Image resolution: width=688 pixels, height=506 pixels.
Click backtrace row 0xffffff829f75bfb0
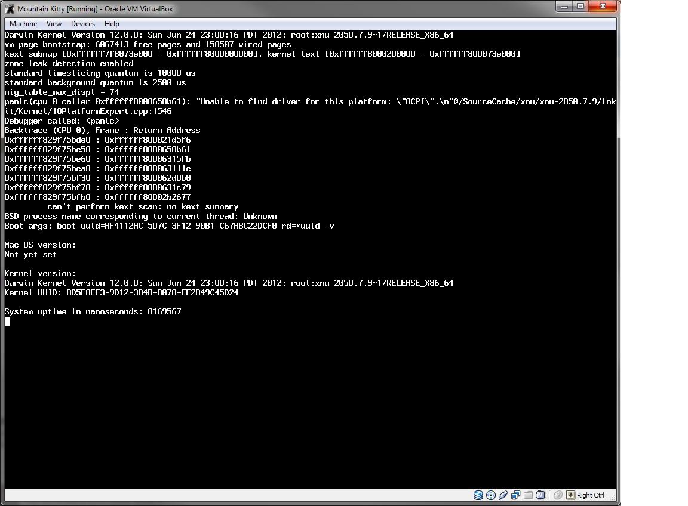pyautogui.click(x=97, y=198)
